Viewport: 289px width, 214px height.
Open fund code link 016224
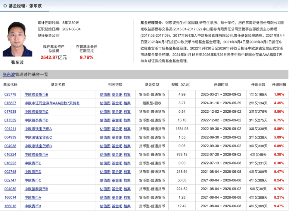[10, 155]
